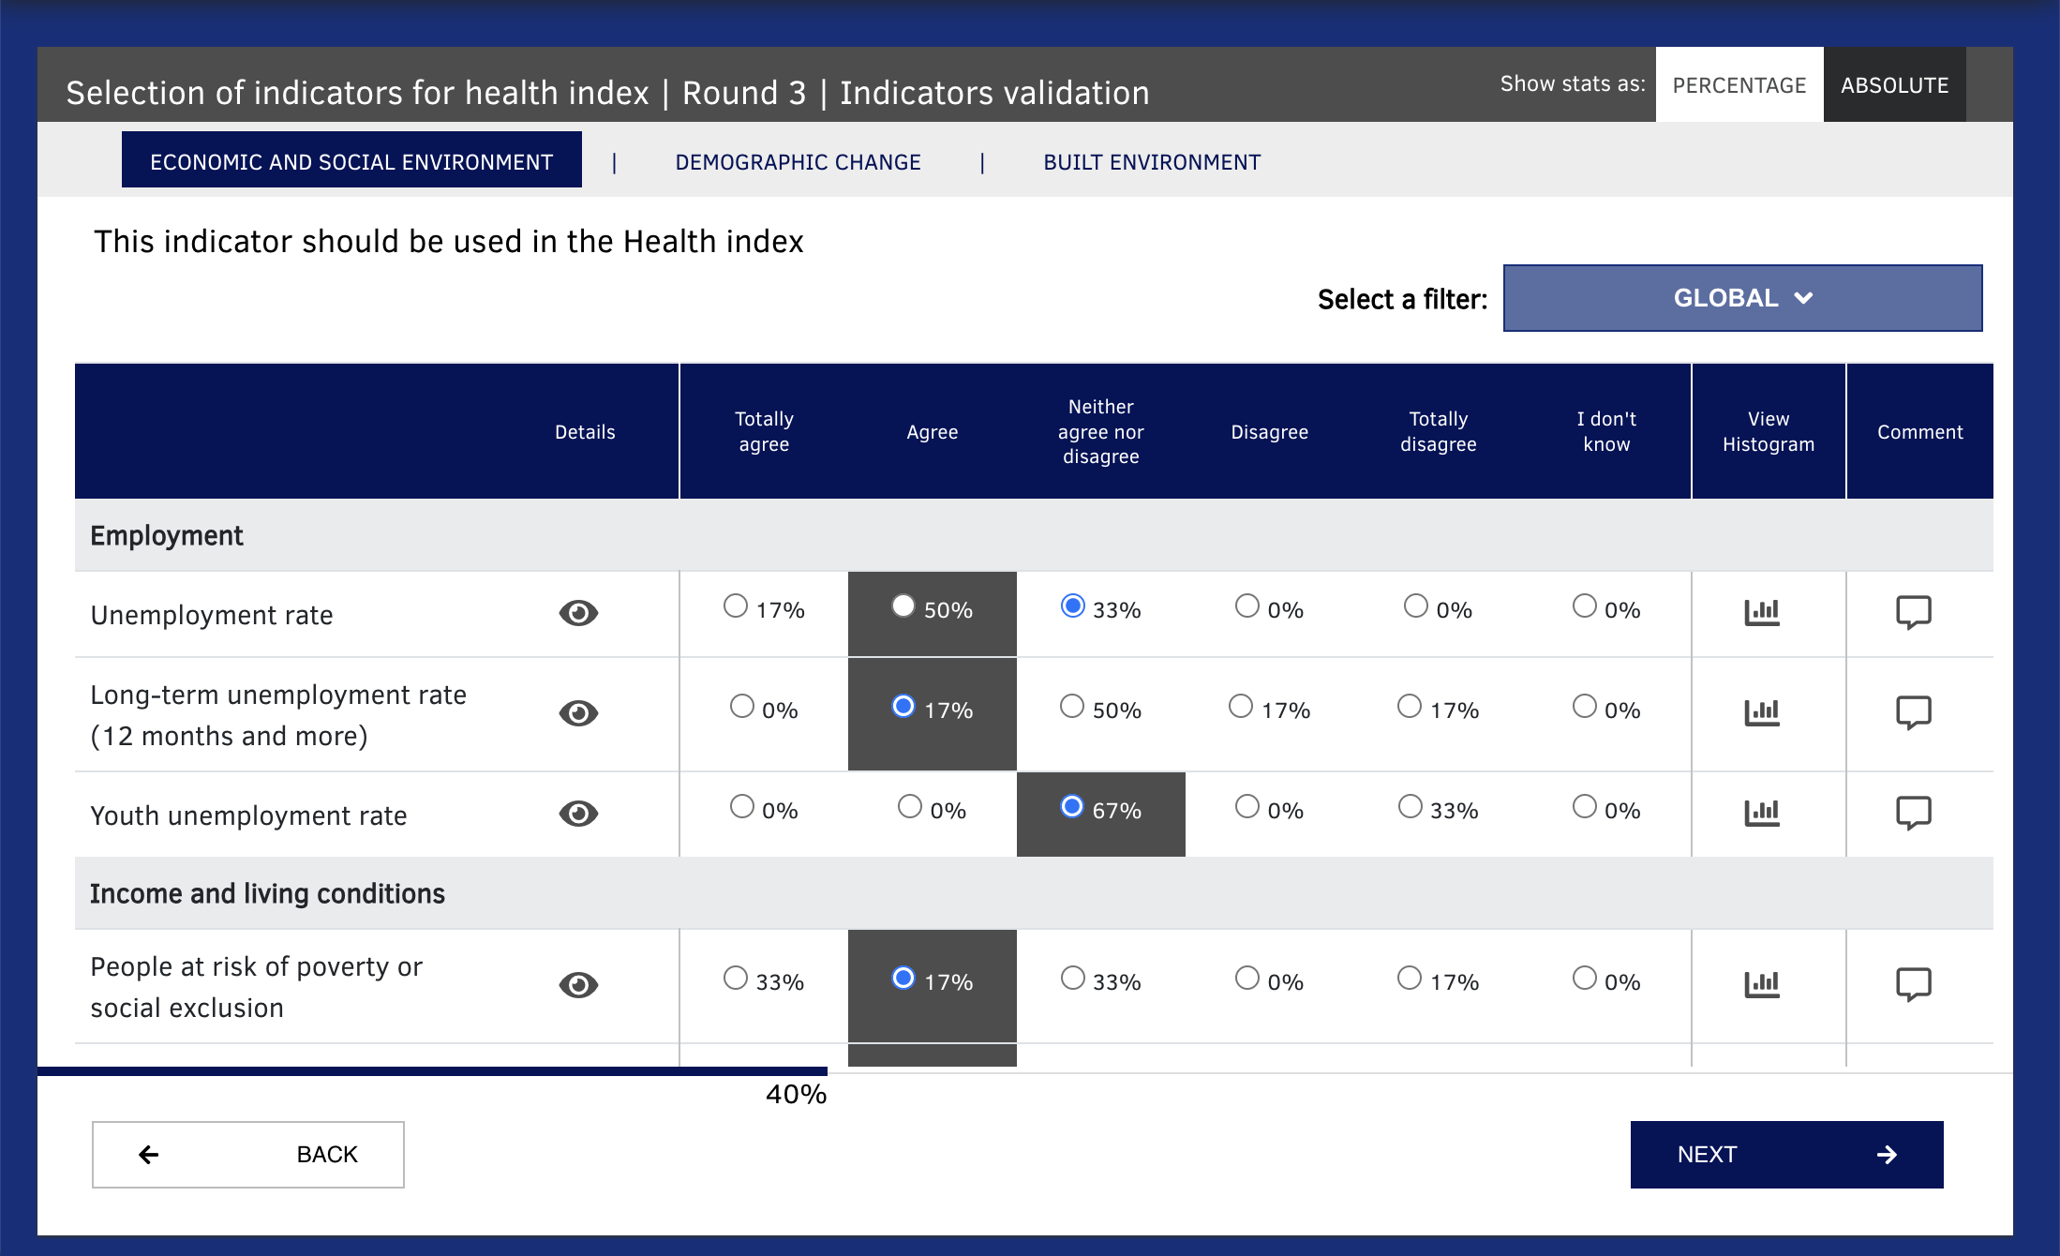Select Neither agree nor disagree for poverty risk
Image resolution: width=2060 pixels, height=1256 pixels.
click(1073, 978)
